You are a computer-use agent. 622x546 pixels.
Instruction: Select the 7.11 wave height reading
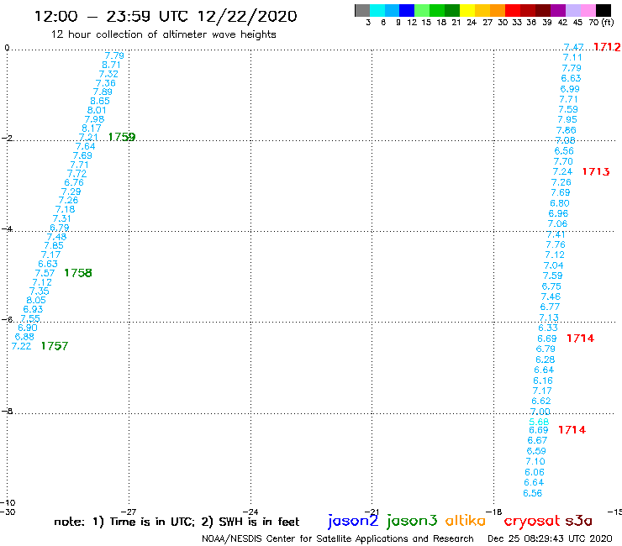pos(572,57)
